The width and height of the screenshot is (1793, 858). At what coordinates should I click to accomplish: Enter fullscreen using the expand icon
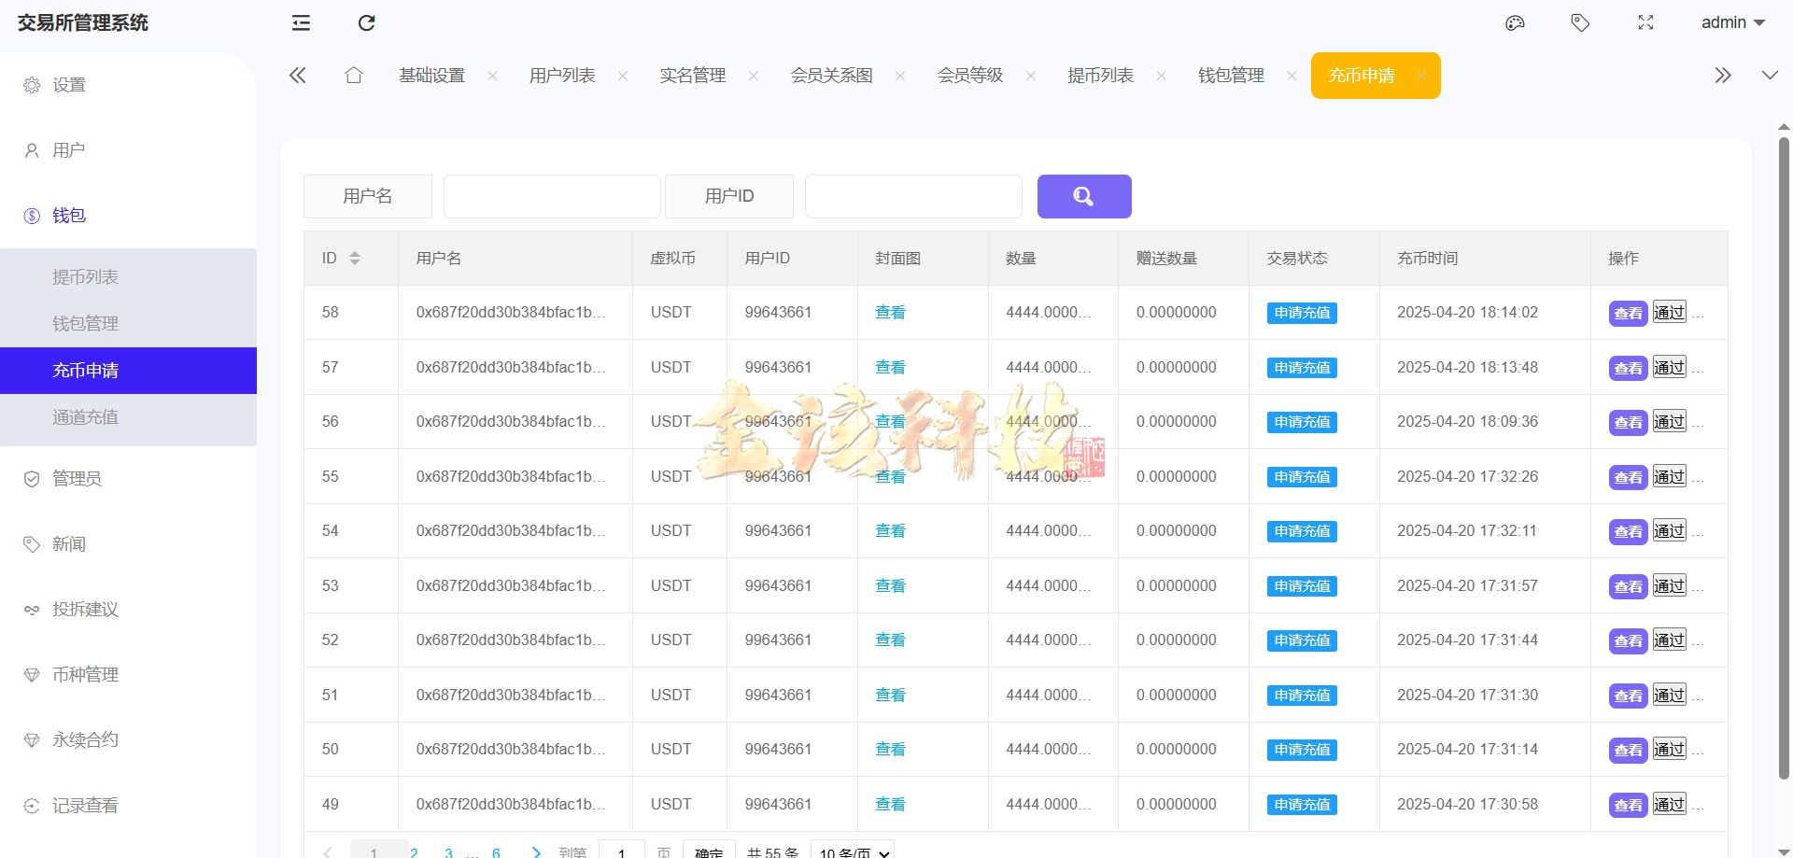coord(1645,22)
